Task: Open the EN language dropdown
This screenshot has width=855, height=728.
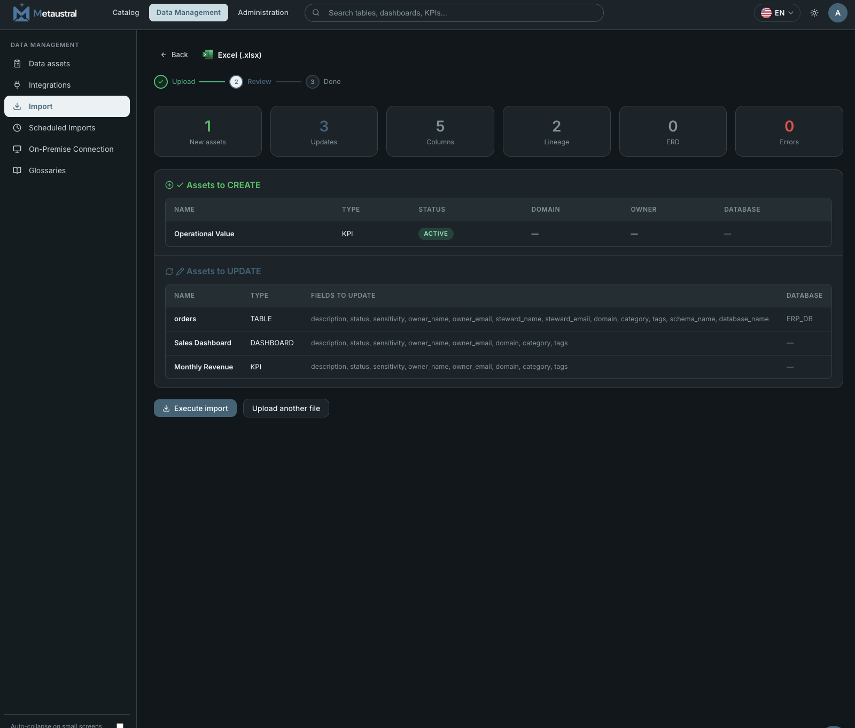Action: point(777,13)
